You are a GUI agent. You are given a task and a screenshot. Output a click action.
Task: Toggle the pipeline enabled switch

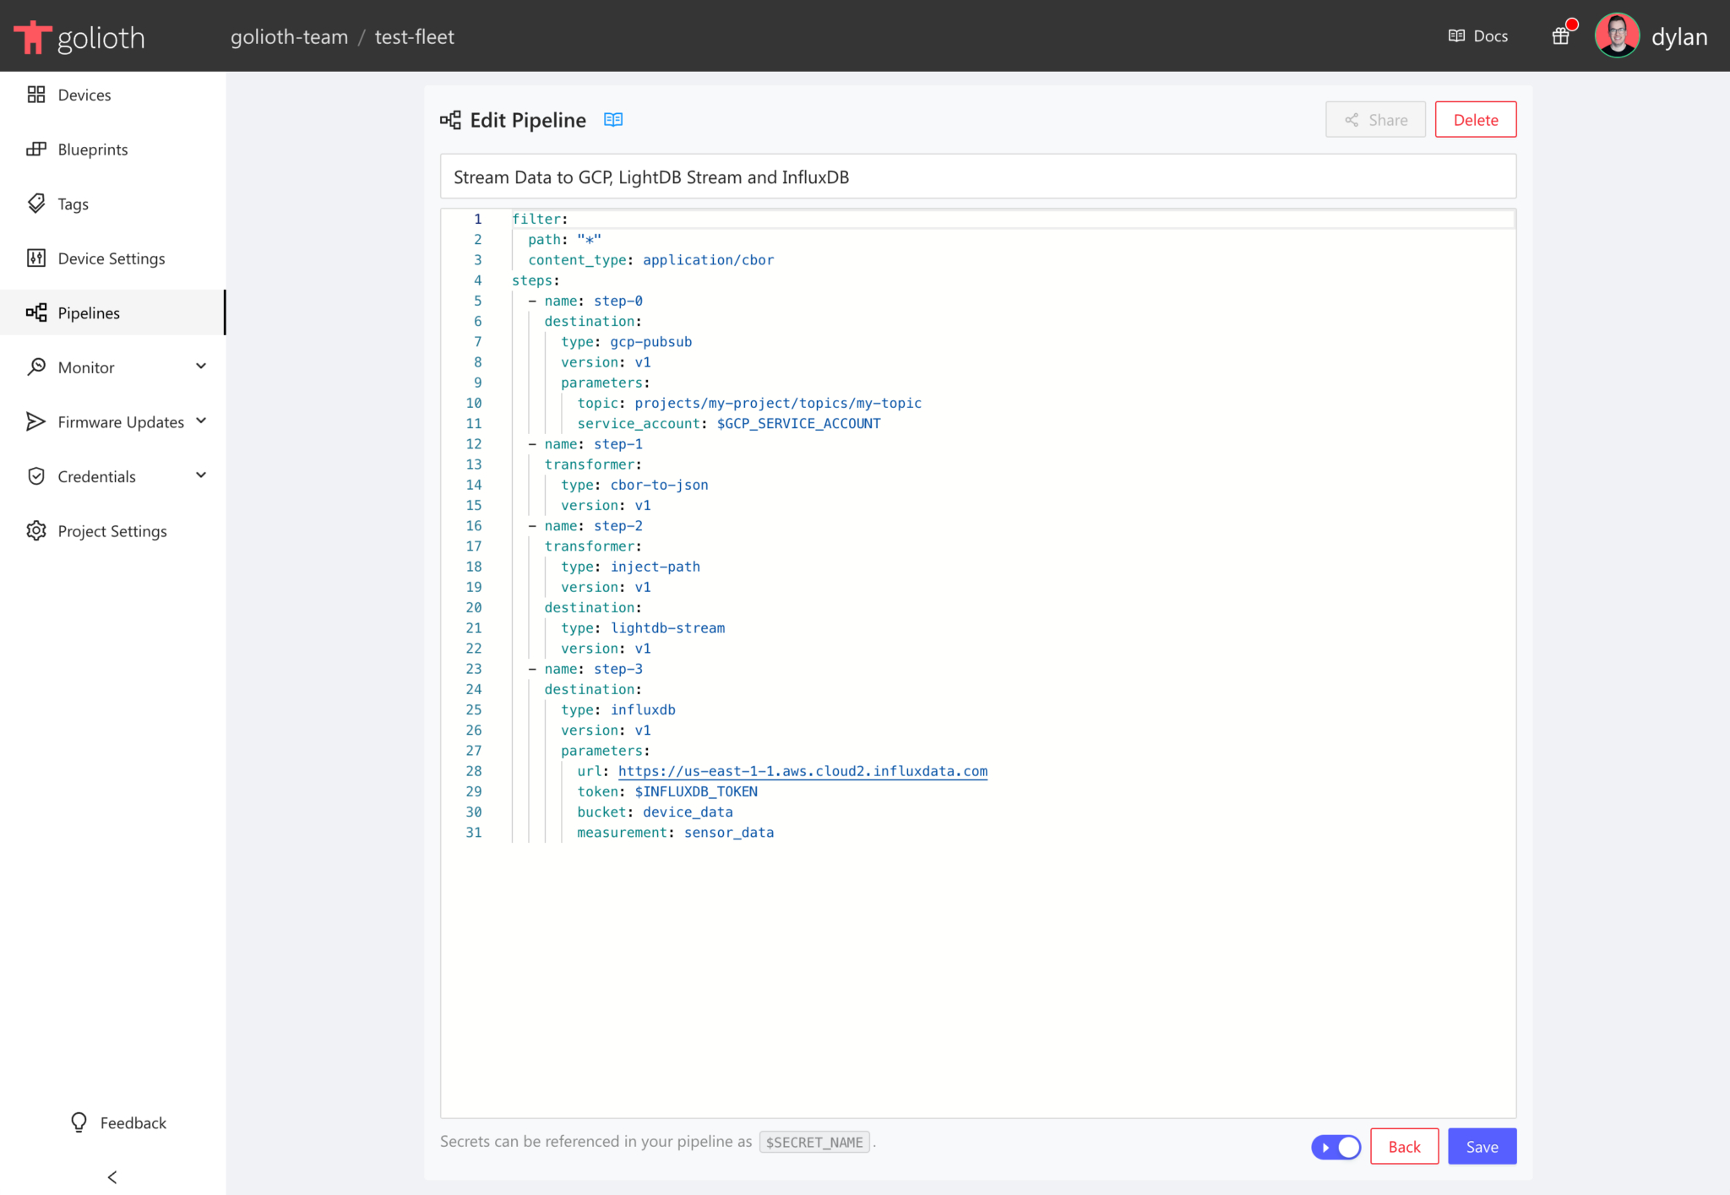[x=1336, y=1147]
